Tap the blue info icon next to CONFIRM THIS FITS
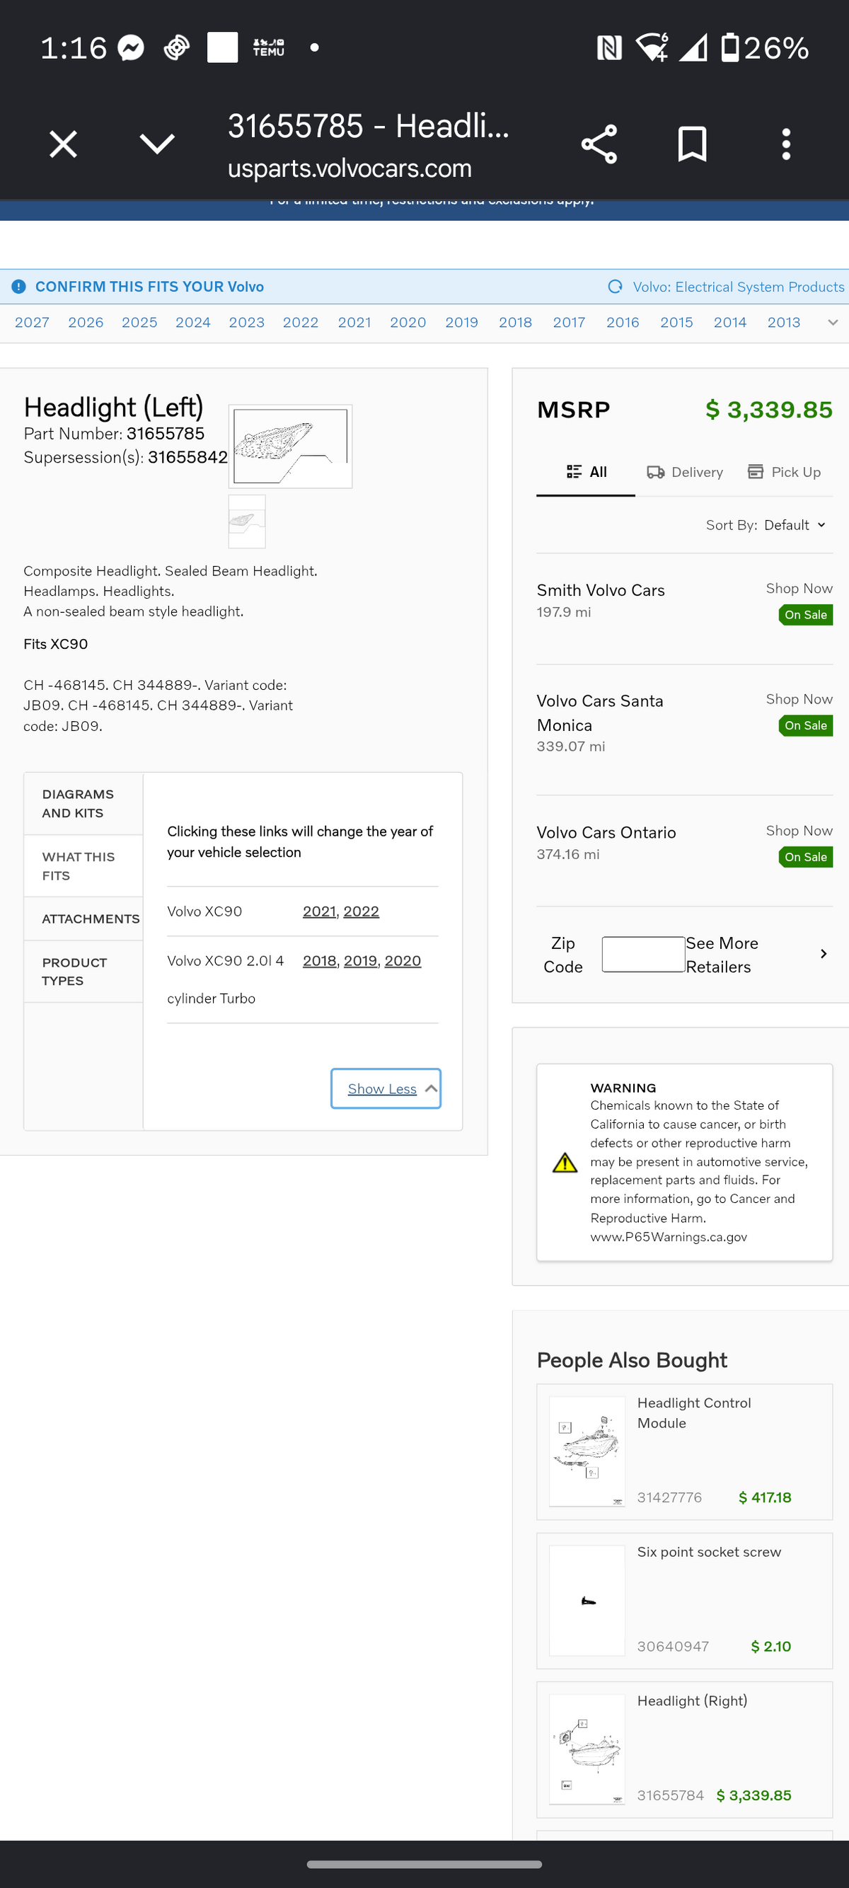 point(19,287)
